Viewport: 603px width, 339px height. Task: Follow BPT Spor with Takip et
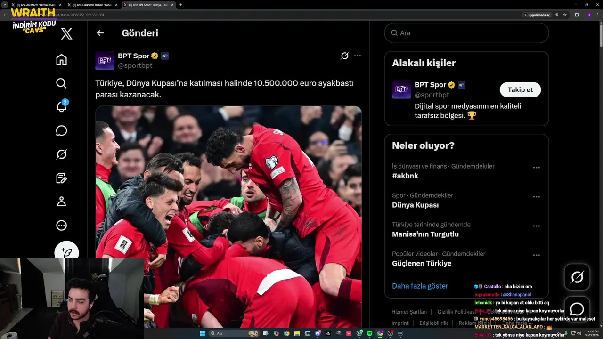[520, 89]
